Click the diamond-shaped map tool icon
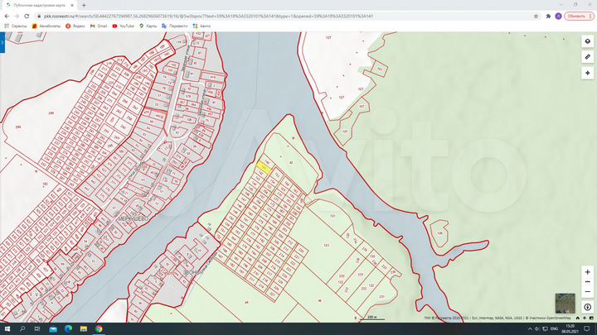Image resolution: width=597 pixels, height=335 pixels. pos(588,73)
